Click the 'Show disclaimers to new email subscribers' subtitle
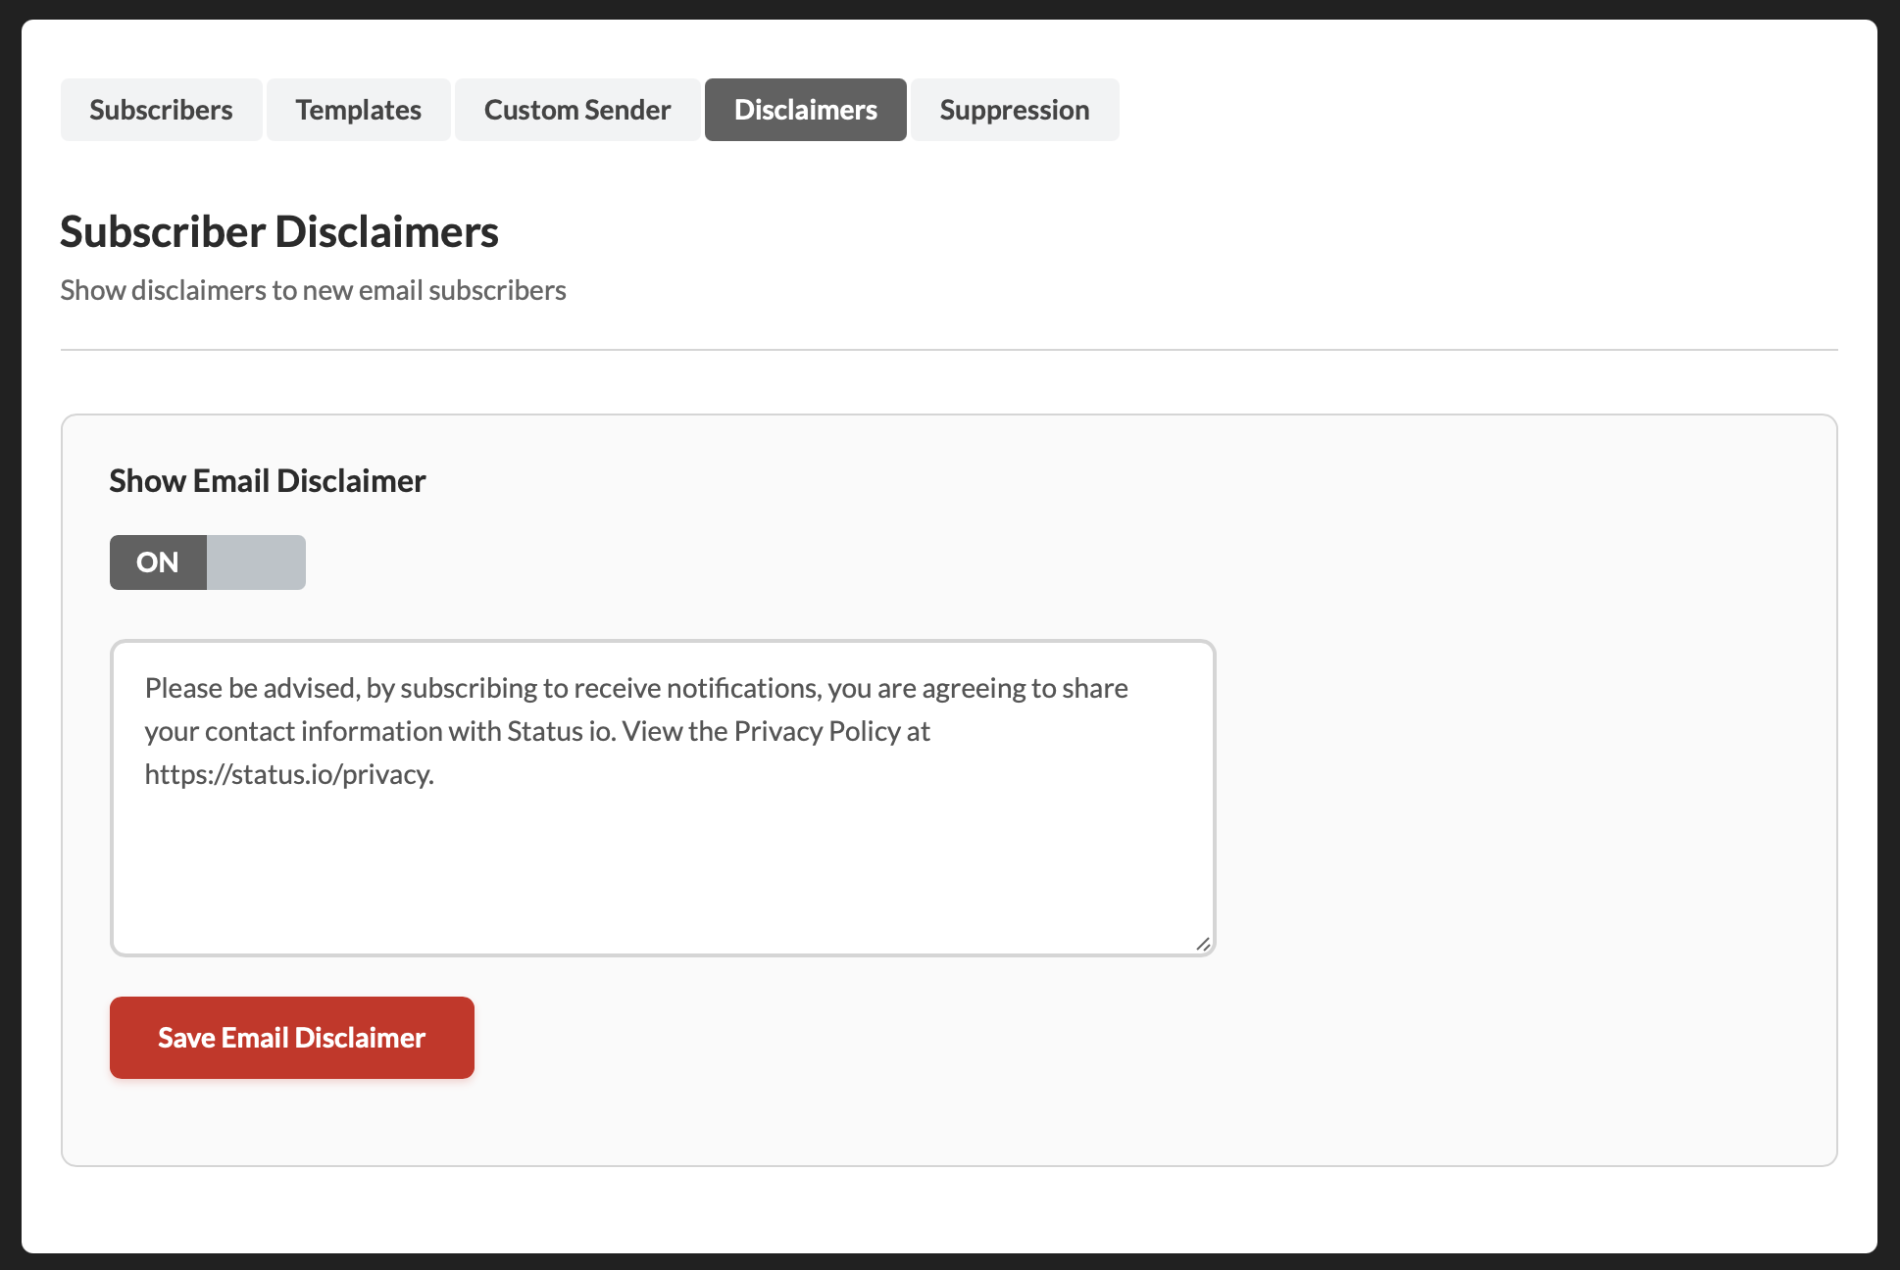 (x=313, y=290)
